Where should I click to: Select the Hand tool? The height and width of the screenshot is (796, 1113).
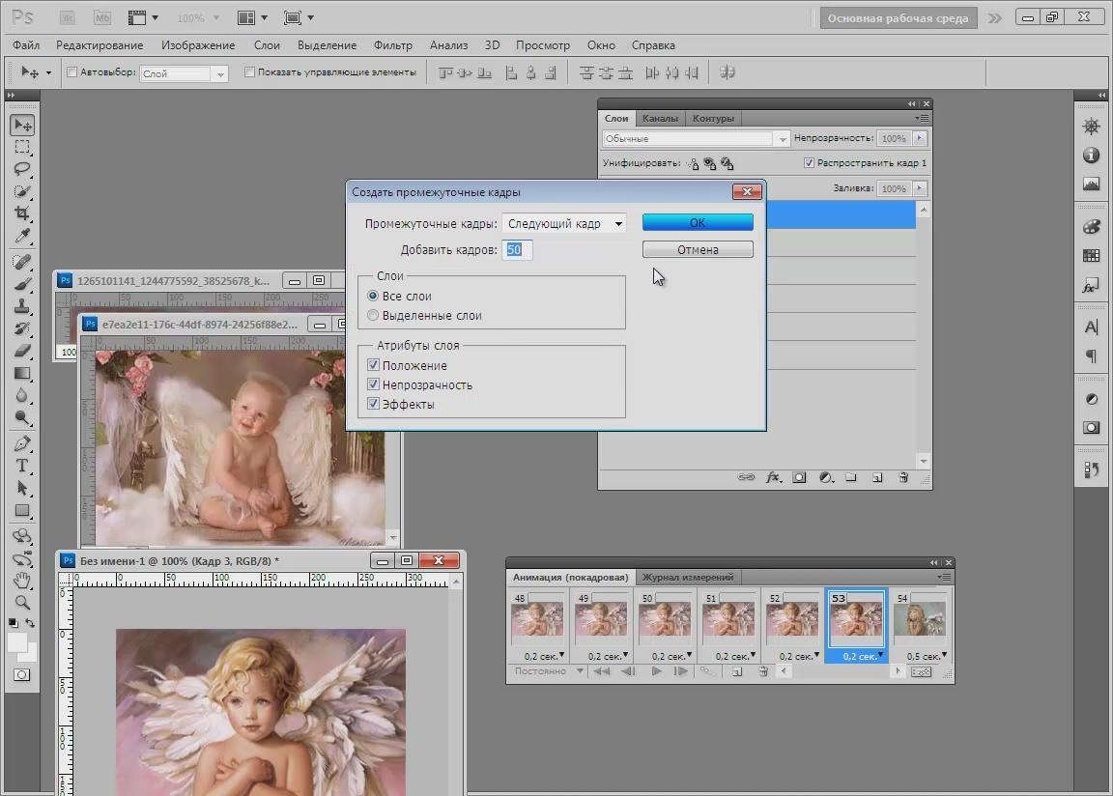pyautogui.click(x=21, y=581)
